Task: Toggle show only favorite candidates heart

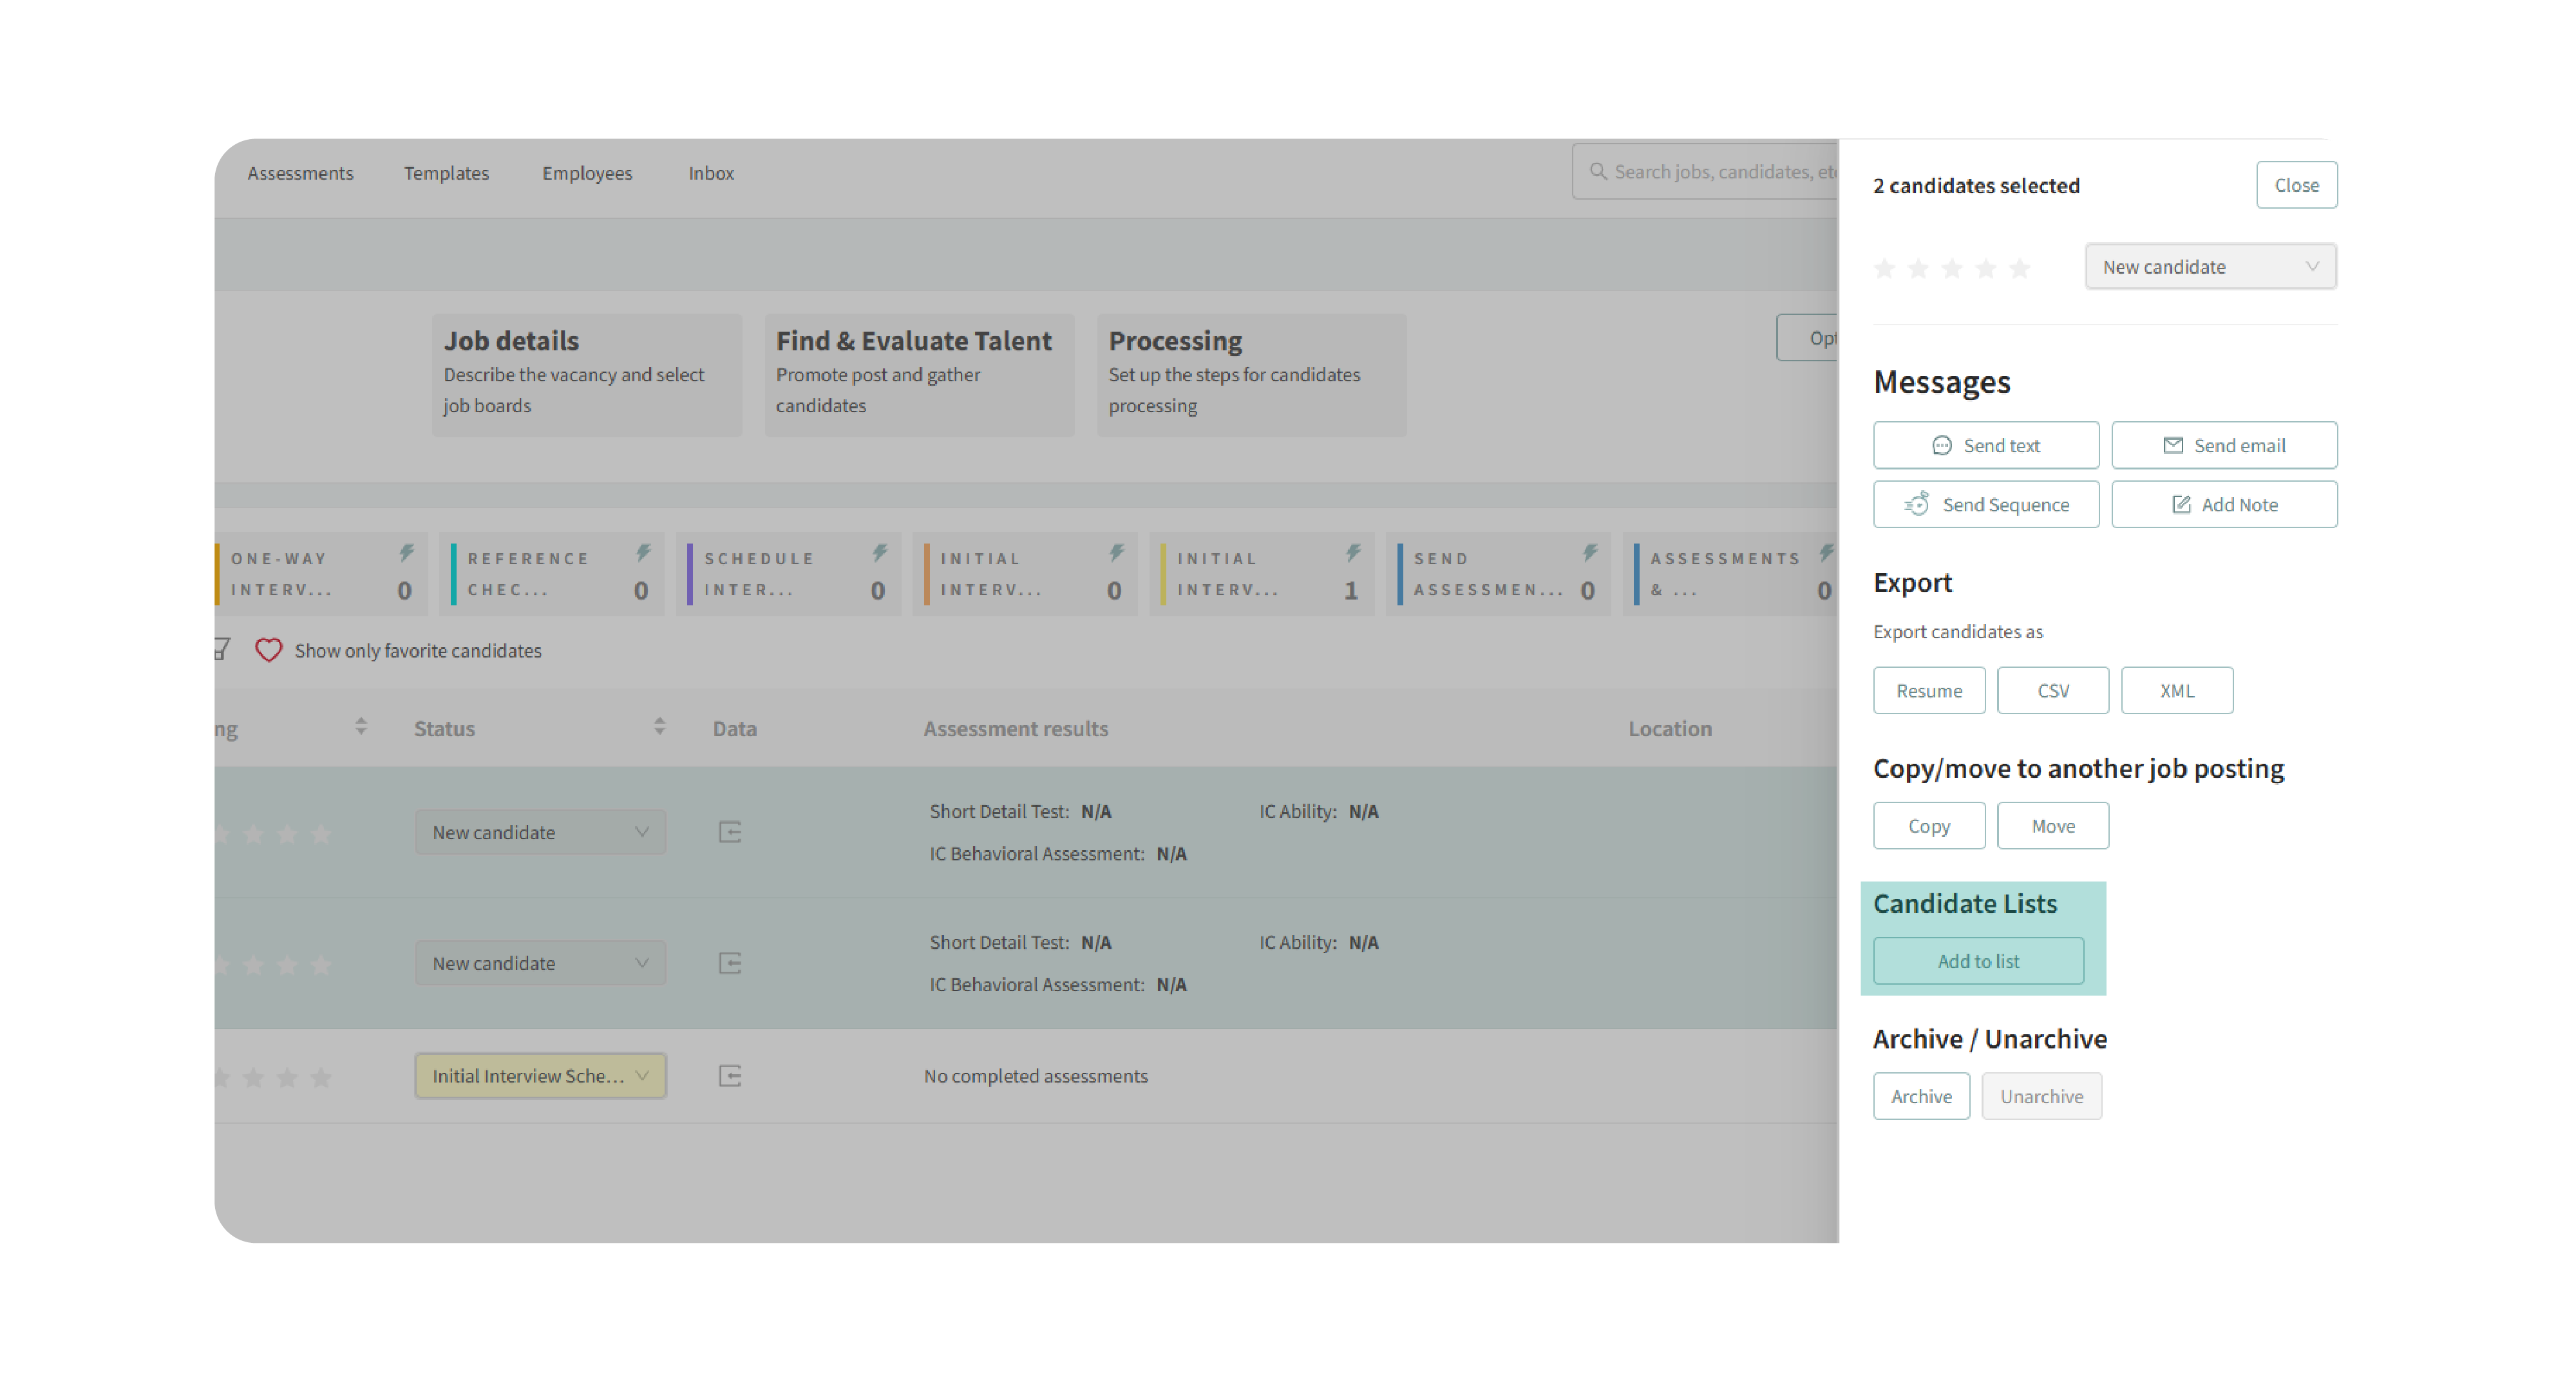Action: pyautogui.click(x=268, y=650)
